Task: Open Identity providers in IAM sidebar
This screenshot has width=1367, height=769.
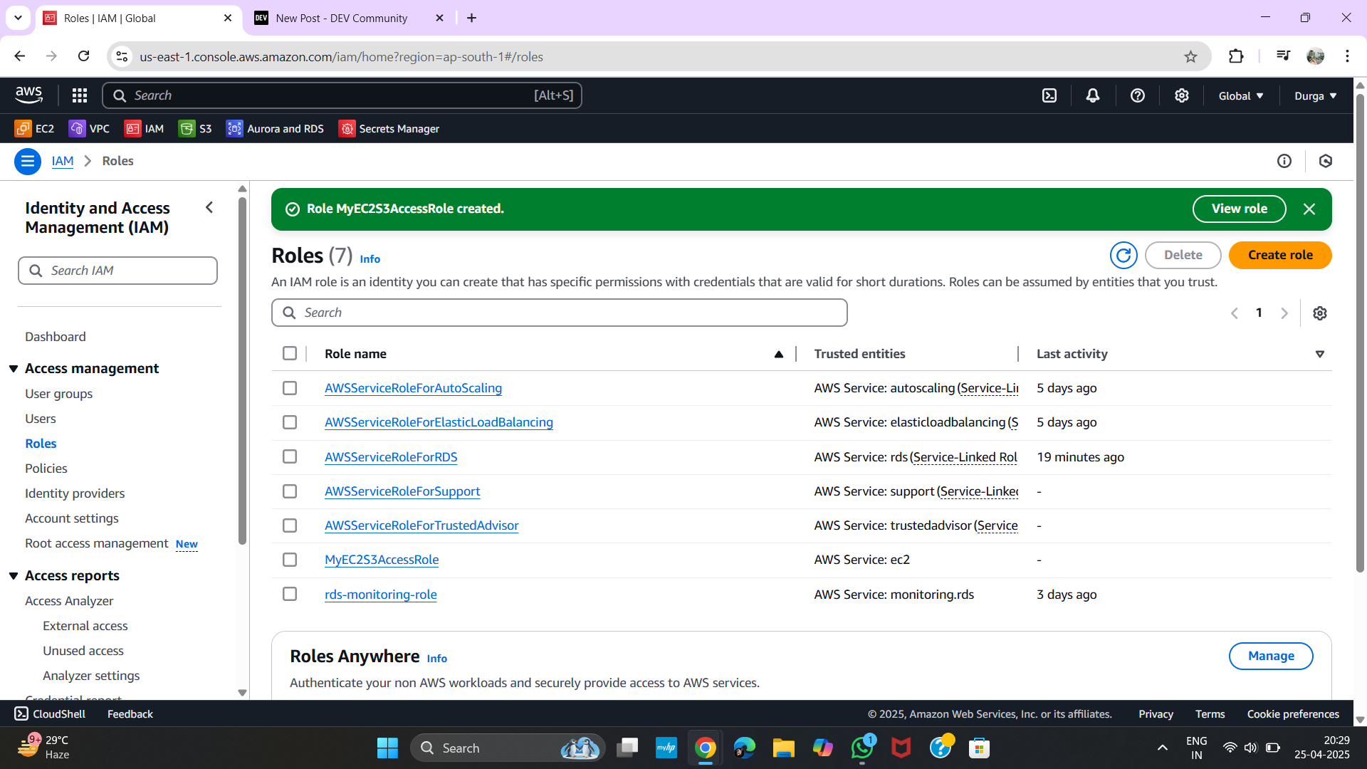Action: pyautogui.click(x=75, y=493)
